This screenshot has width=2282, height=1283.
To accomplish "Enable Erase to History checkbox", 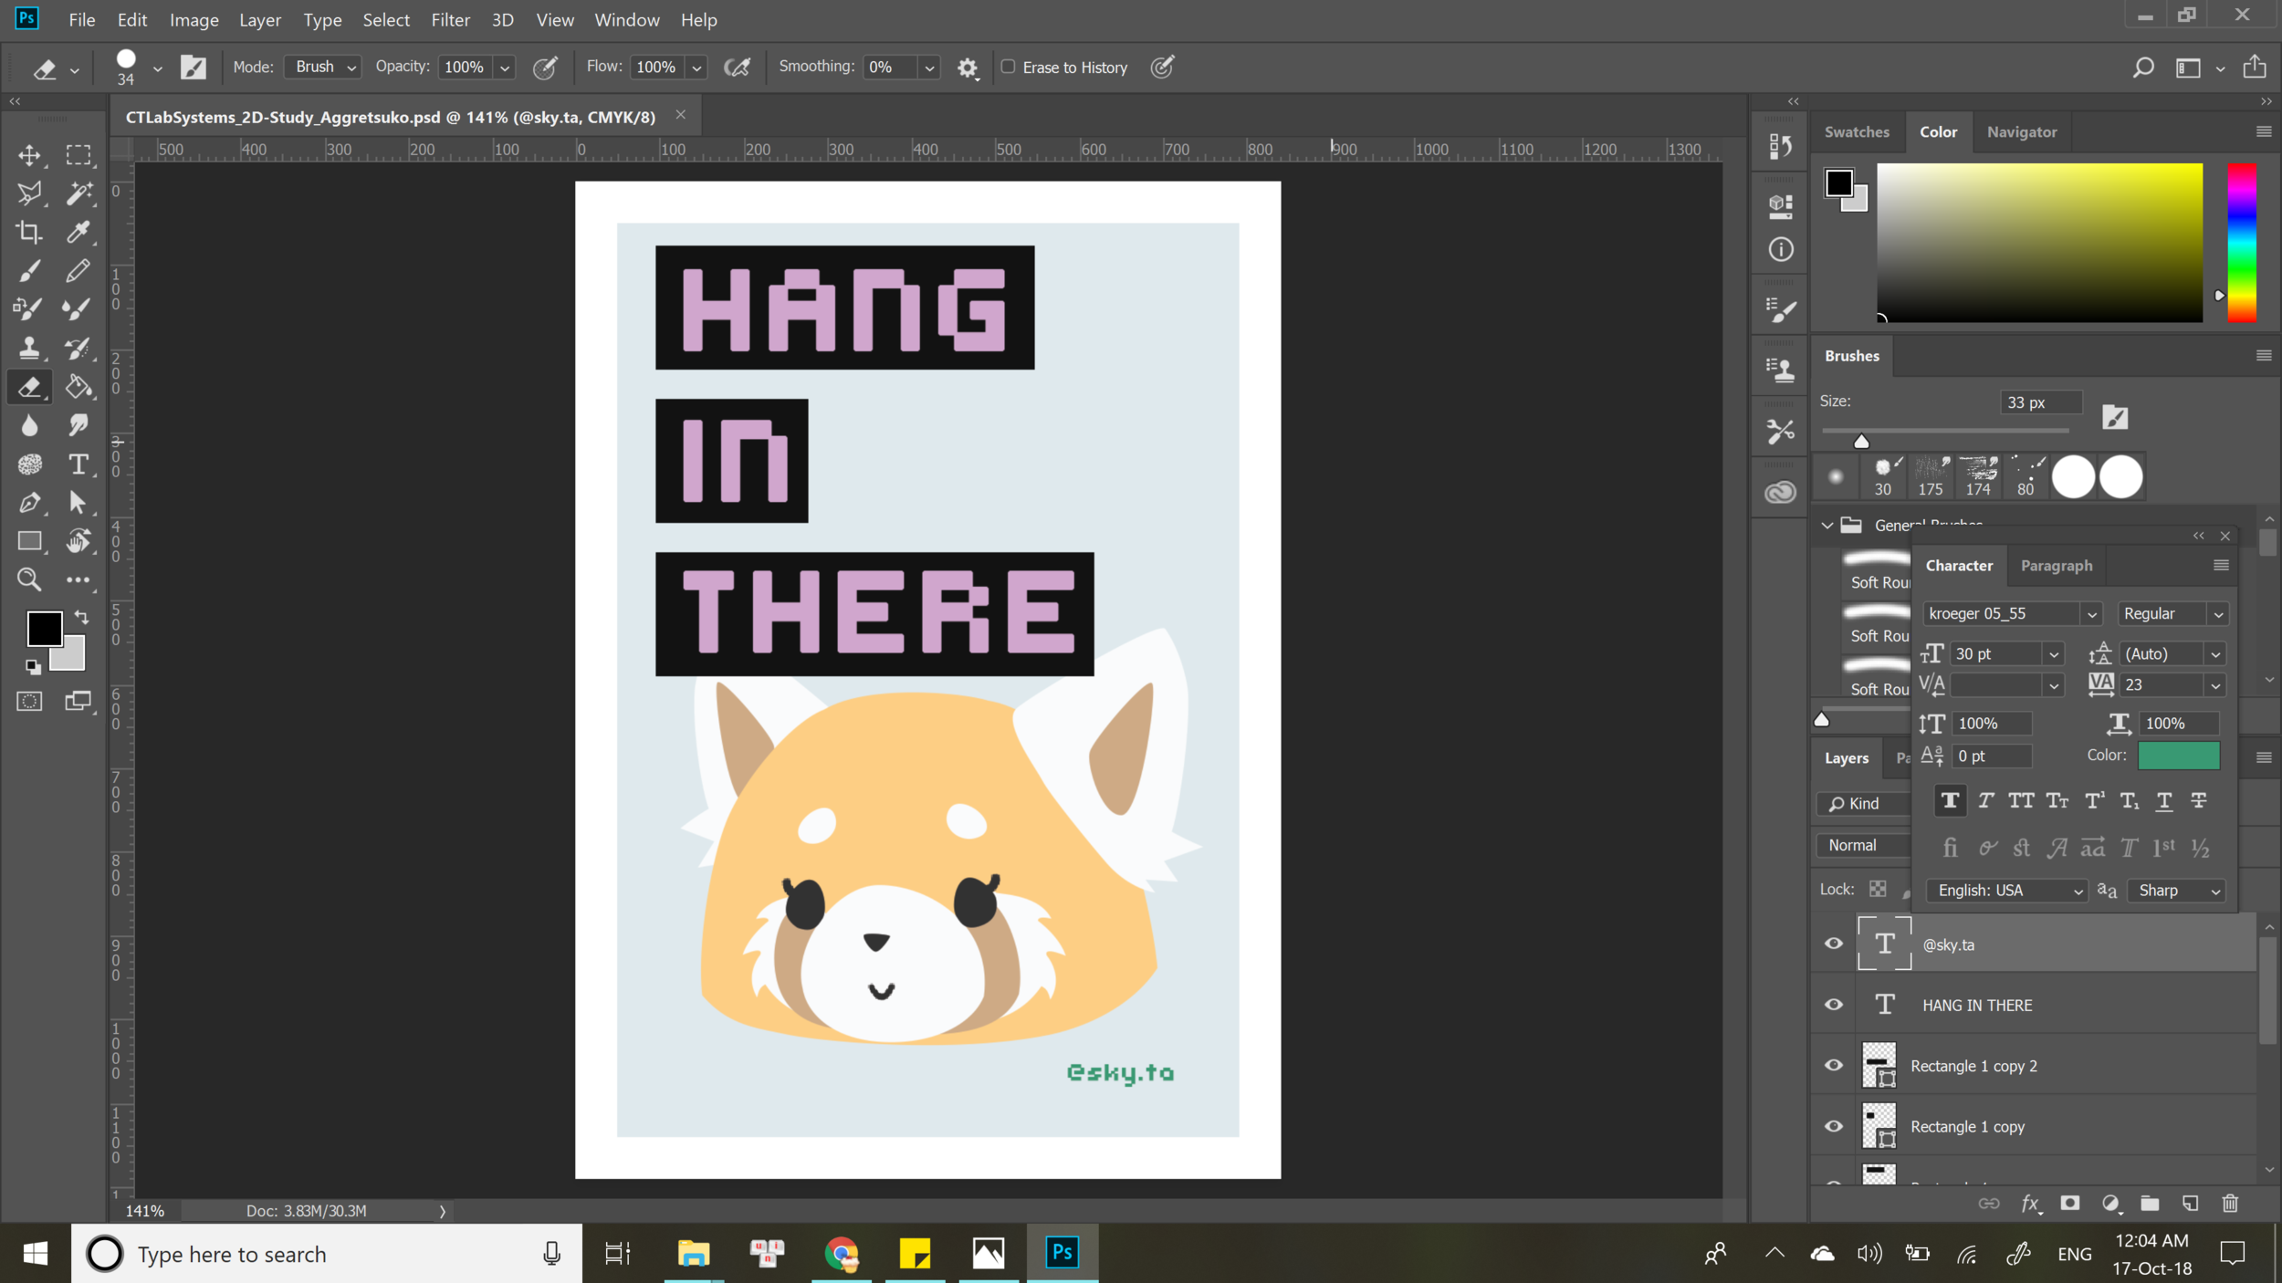I will (x=1008, y=67).
